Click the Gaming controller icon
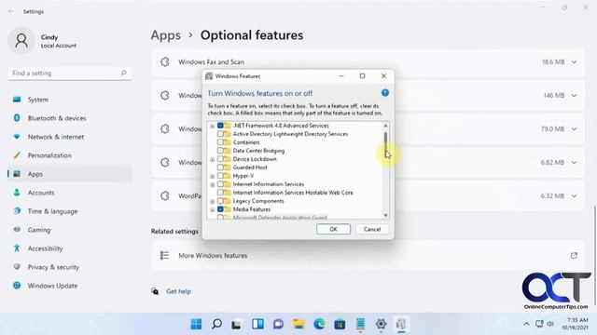Screen dimensions: 597x335 17,230
